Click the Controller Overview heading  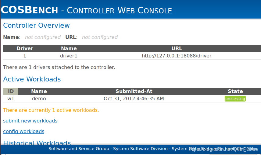coord(36,26)
